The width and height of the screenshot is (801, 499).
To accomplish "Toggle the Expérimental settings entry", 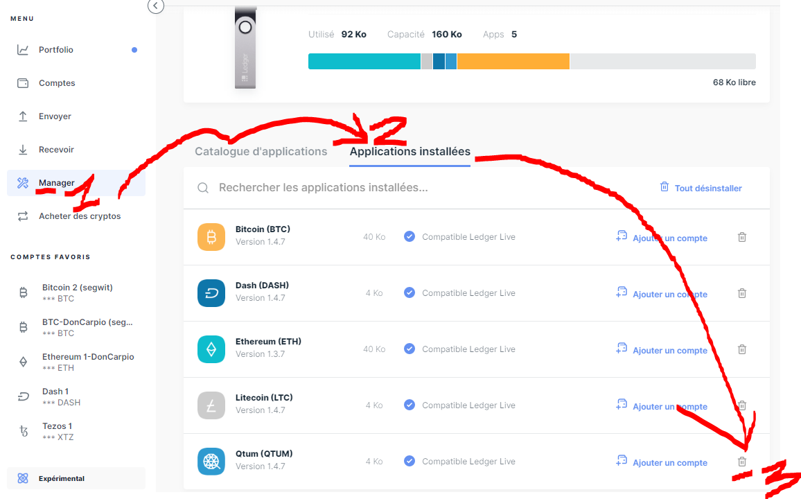I will point(61,478).
